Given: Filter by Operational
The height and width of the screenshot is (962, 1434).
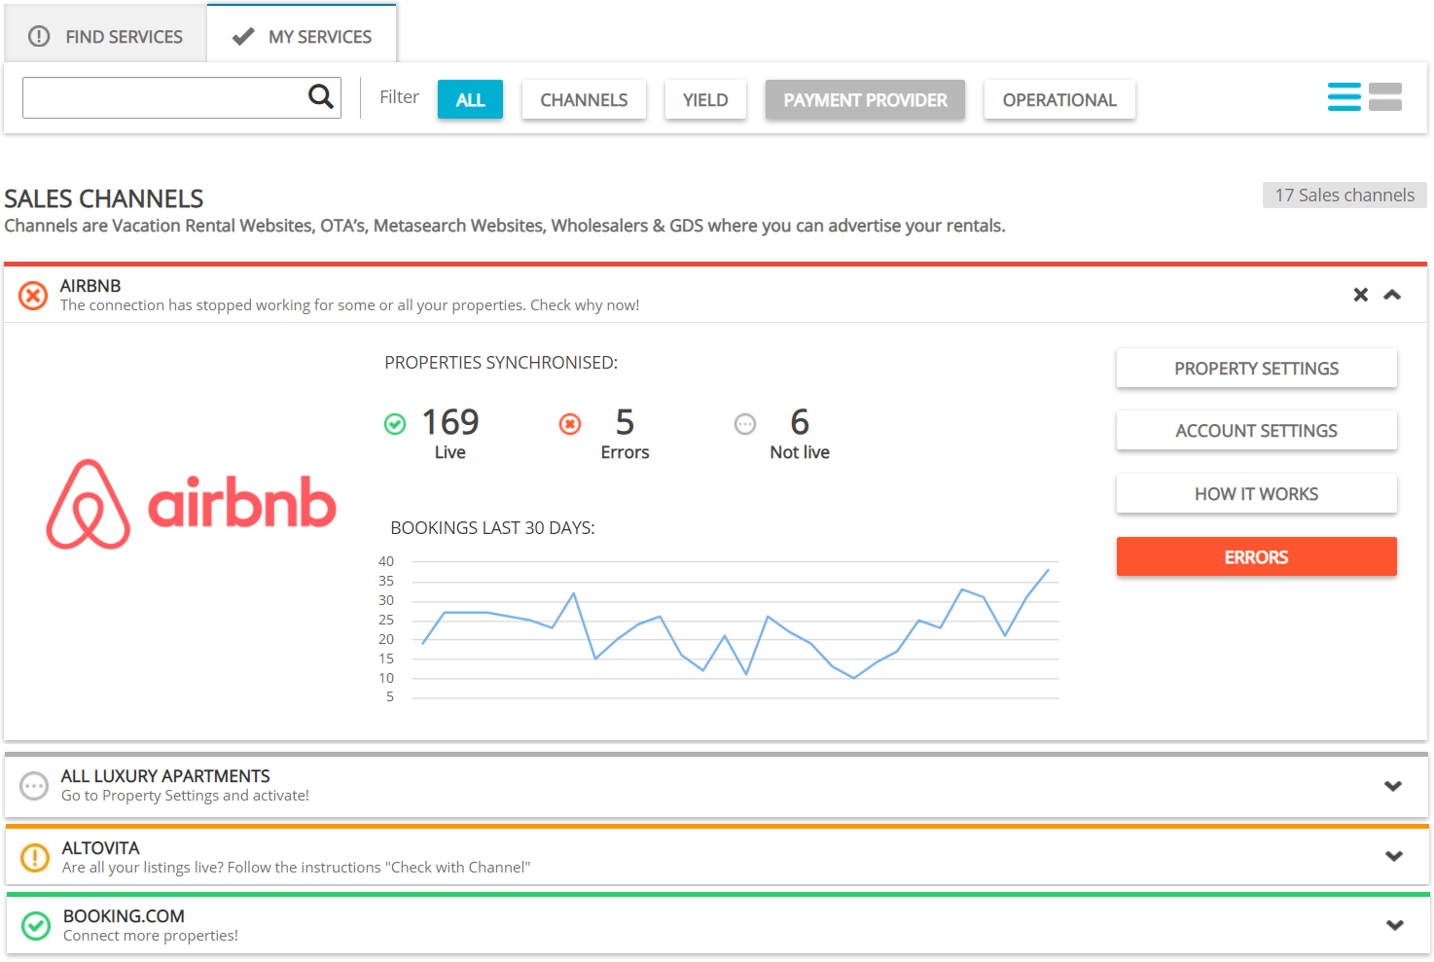Looking at the screenshot, I should click(1059, 99).
